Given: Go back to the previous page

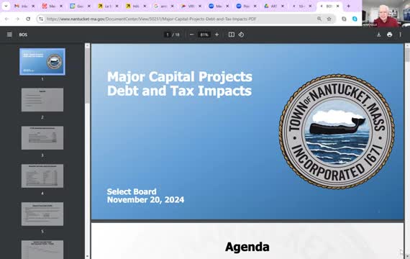Looking at the screenshot, I should click(6, 19).
